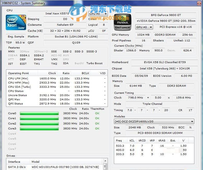
Task: Click the watermark site logo in title area
Action: (x=78, y=12)
